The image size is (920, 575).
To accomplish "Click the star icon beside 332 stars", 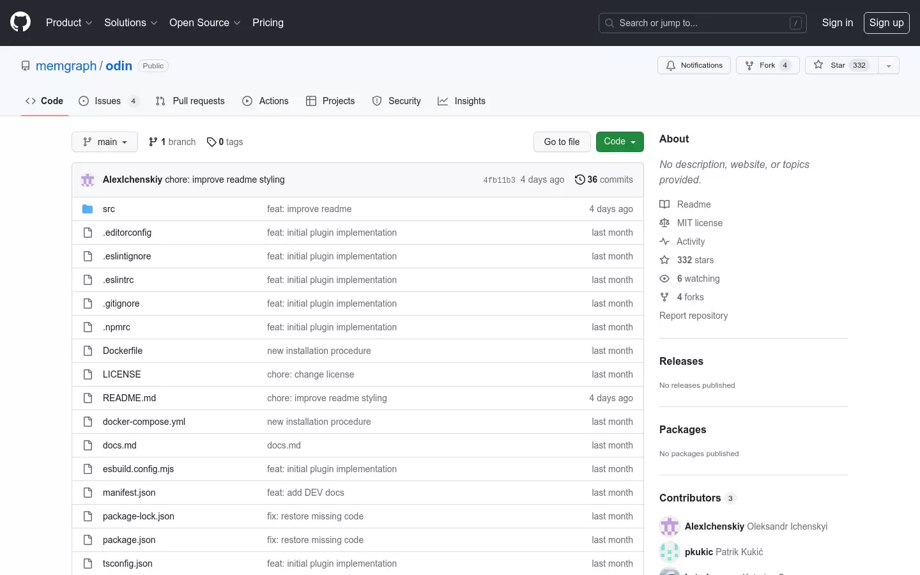I will click(664, 260).
